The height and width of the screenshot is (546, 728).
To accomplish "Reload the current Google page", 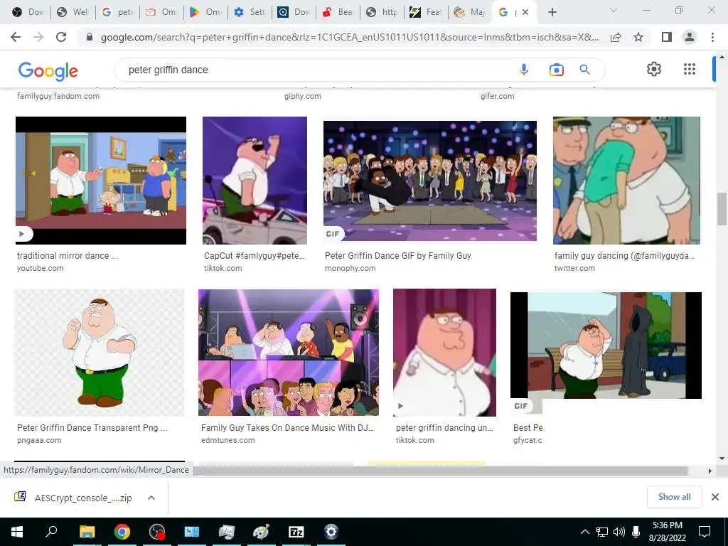I will pos(61,37).
